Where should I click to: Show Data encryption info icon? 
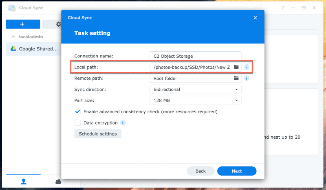(123, 122)
